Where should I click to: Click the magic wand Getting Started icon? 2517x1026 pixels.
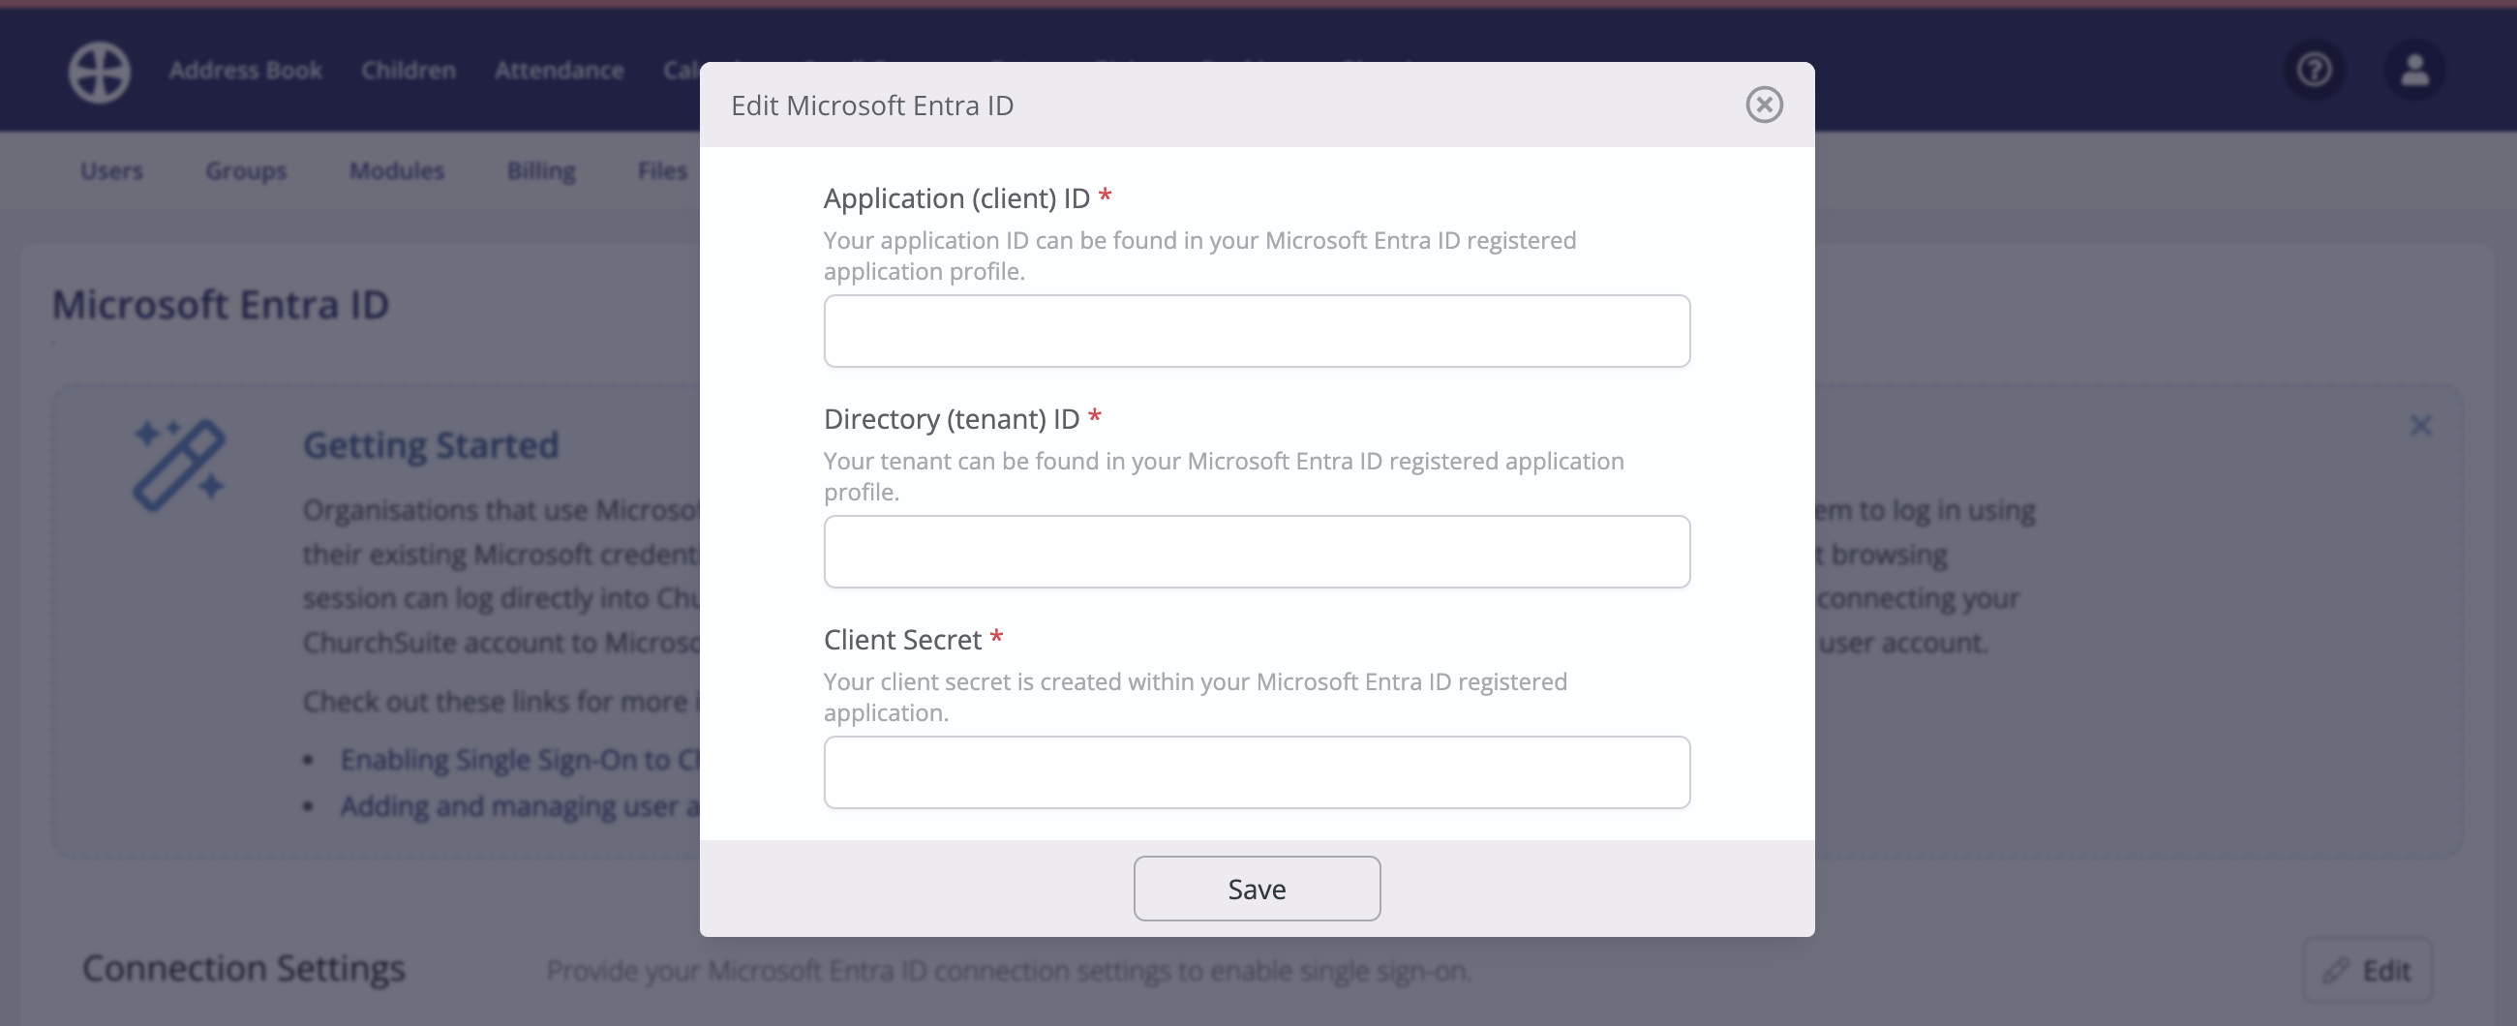(x=179, y=466)
